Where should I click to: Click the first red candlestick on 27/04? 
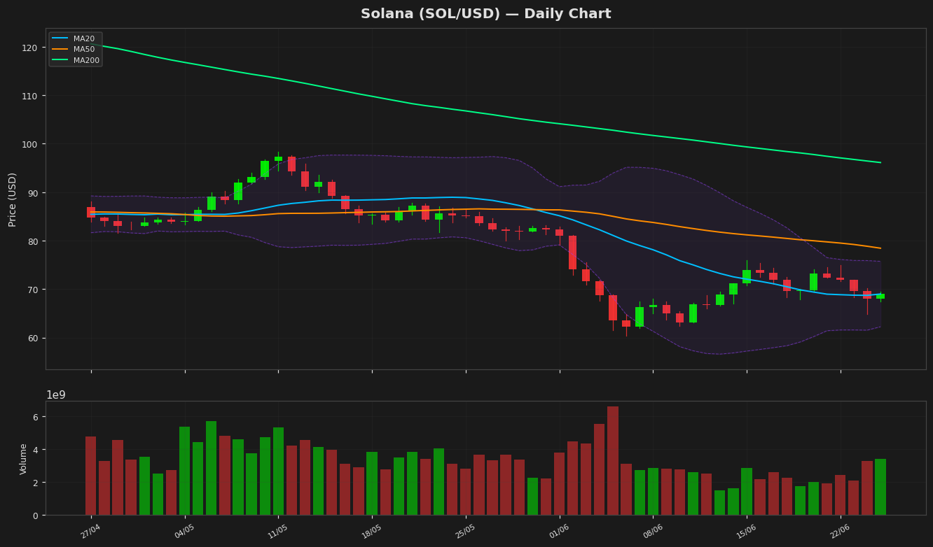tap(91, 212)
